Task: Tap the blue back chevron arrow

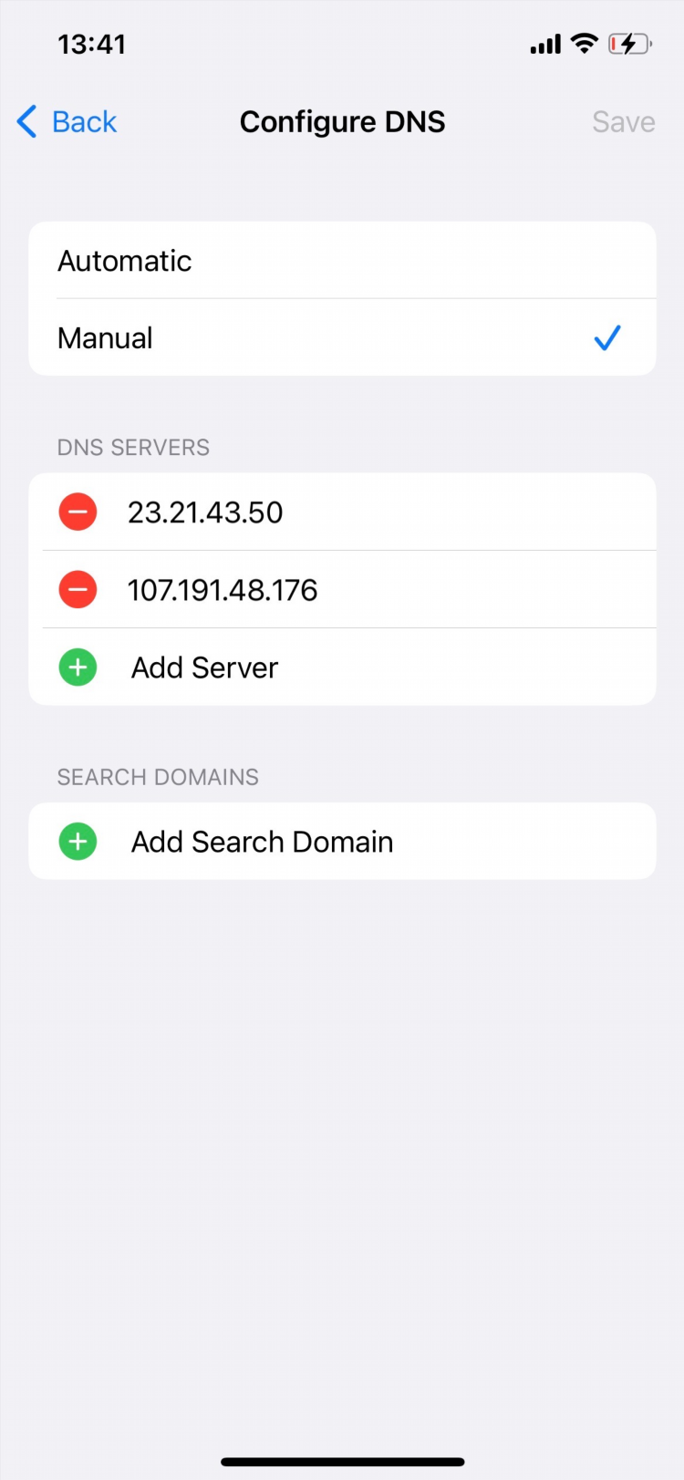Action: click(x=27, y=121)
